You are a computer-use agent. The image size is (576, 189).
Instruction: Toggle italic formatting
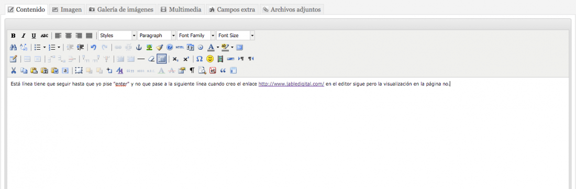[x=24, y=36]
